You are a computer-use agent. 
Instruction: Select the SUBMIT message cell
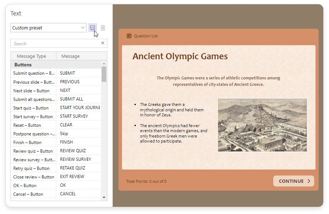click(x=78, y=73)
